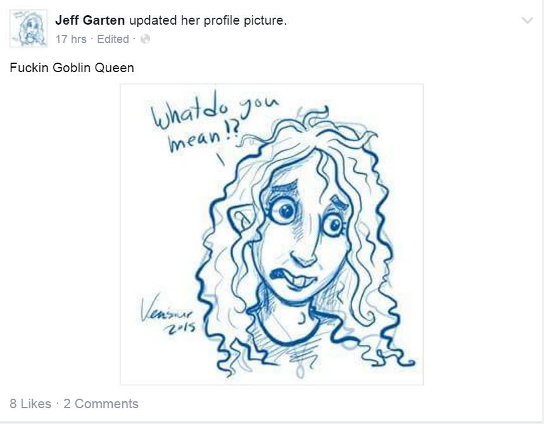Screen dimensions: 544x424
Task: Show the Edited history link
Action: (113, 39)
